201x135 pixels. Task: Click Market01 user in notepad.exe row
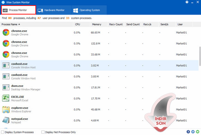coord(181,120)
